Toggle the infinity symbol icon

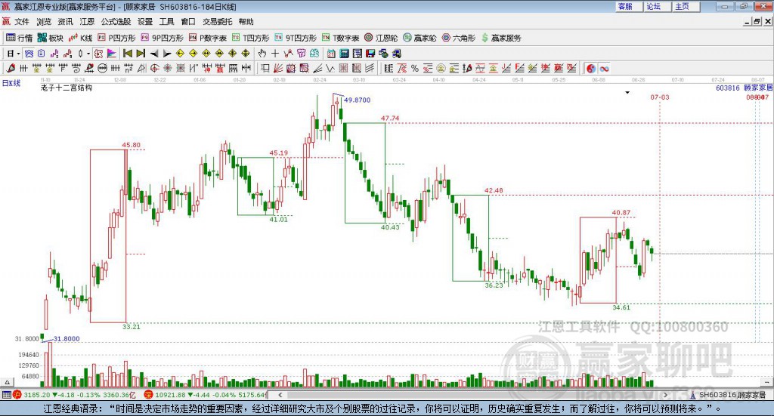pyautogui.click(x=604, y=69)
